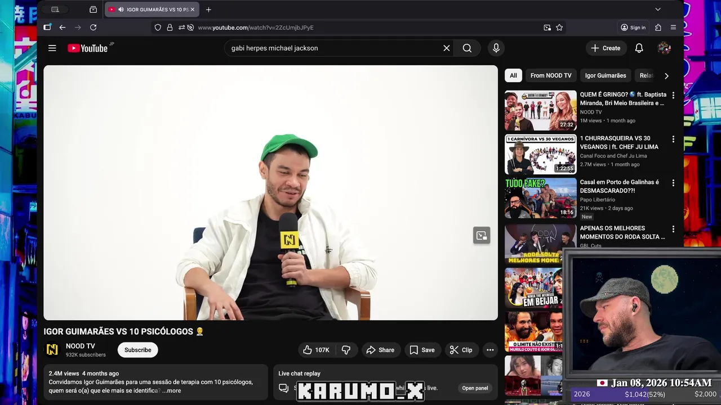Open the tab overview icon in tab bar
The height and width of the screenshot is (405, 721).
point(93,10)
